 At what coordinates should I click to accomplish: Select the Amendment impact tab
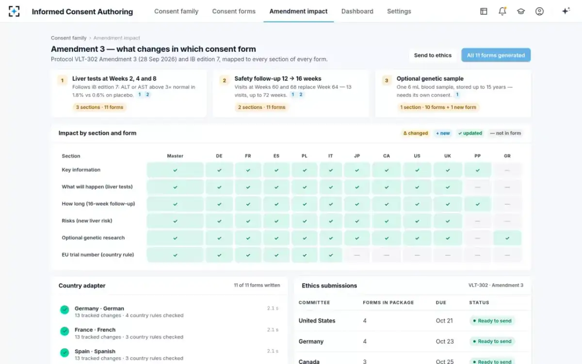tap(298, 11)
